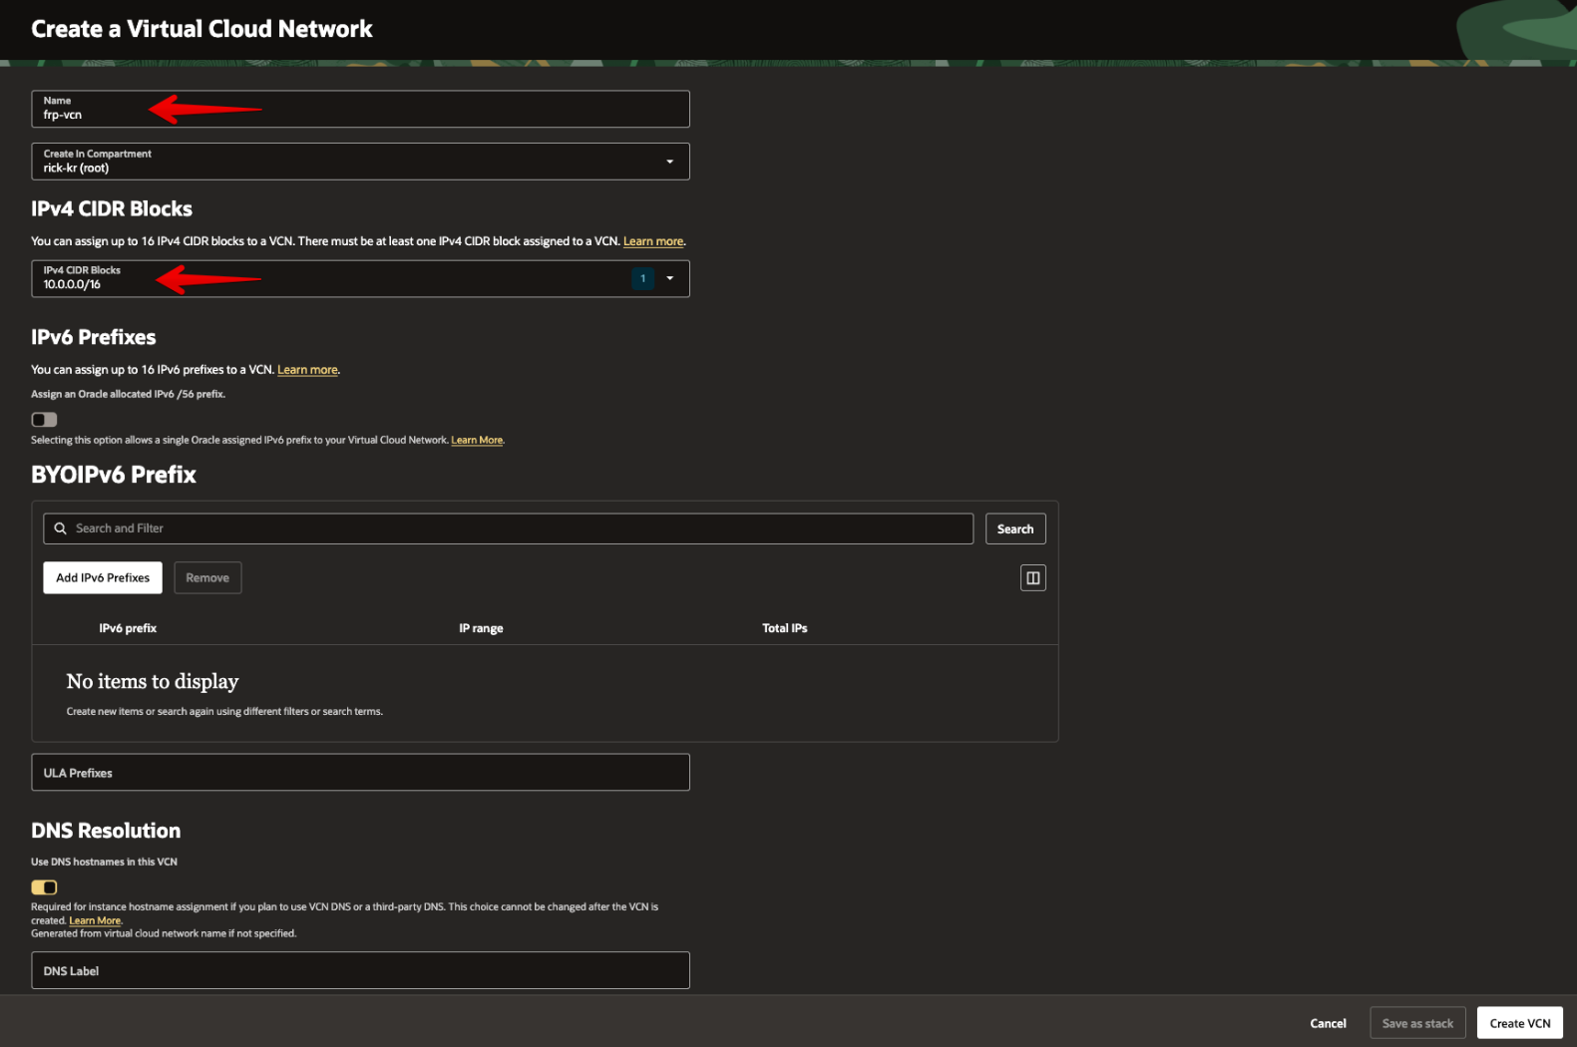
Task: Open the Learn More link under DNS Resolution
Action: pos(95,920)
